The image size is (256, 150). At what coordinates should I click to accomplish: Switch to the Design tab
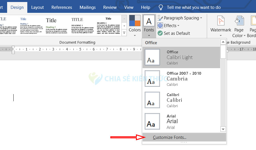(17, 7)
